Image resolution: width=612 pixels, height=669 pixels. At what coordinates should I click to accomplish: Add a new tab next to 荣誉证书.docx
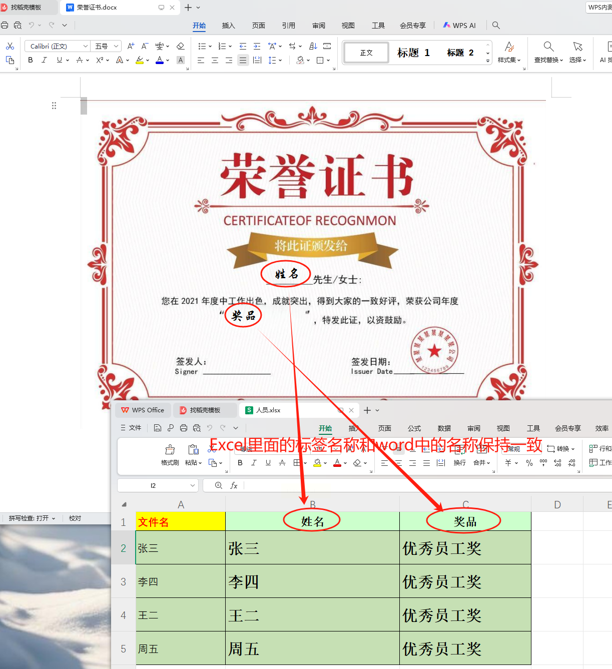click(x=188, y=8)
